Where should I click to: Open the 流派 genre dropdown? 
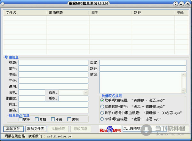pyautogui.click(x=85, y=92)
